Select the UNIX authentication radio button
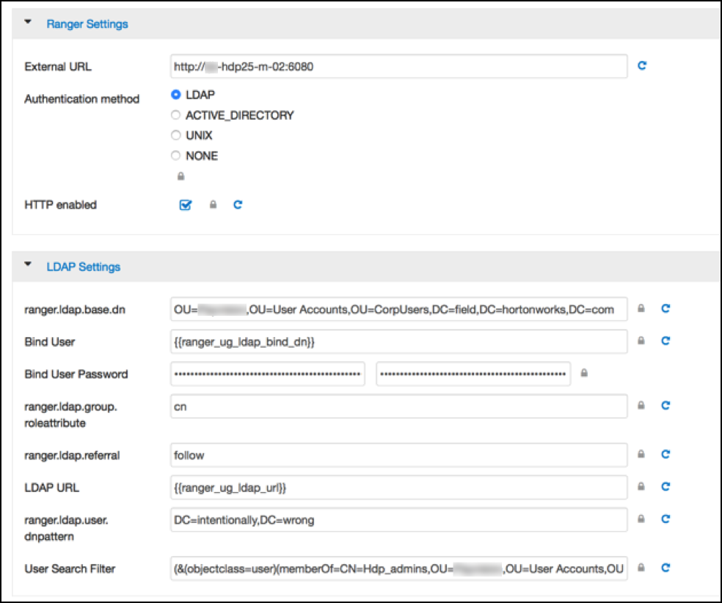The width and height of the screenshot is (722, 603). [175, 136]
